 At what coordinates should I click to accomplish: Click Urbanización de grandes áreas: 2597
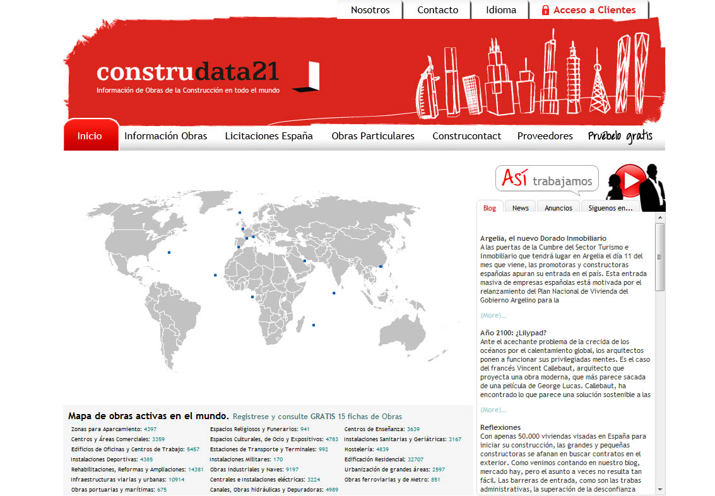(394, 469)
